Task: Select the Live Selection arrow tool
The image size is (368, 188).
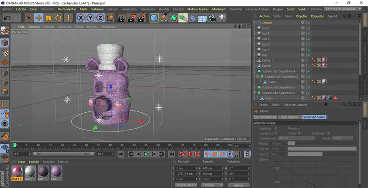Action: (x=29, y=18)
